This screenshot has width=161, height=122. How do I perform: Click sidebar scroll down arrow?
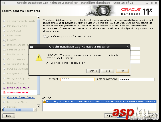tap(39, 106)
